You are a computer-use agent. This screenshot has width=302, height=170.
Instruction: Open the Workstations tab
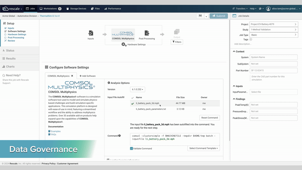click(x=50, y=9)
